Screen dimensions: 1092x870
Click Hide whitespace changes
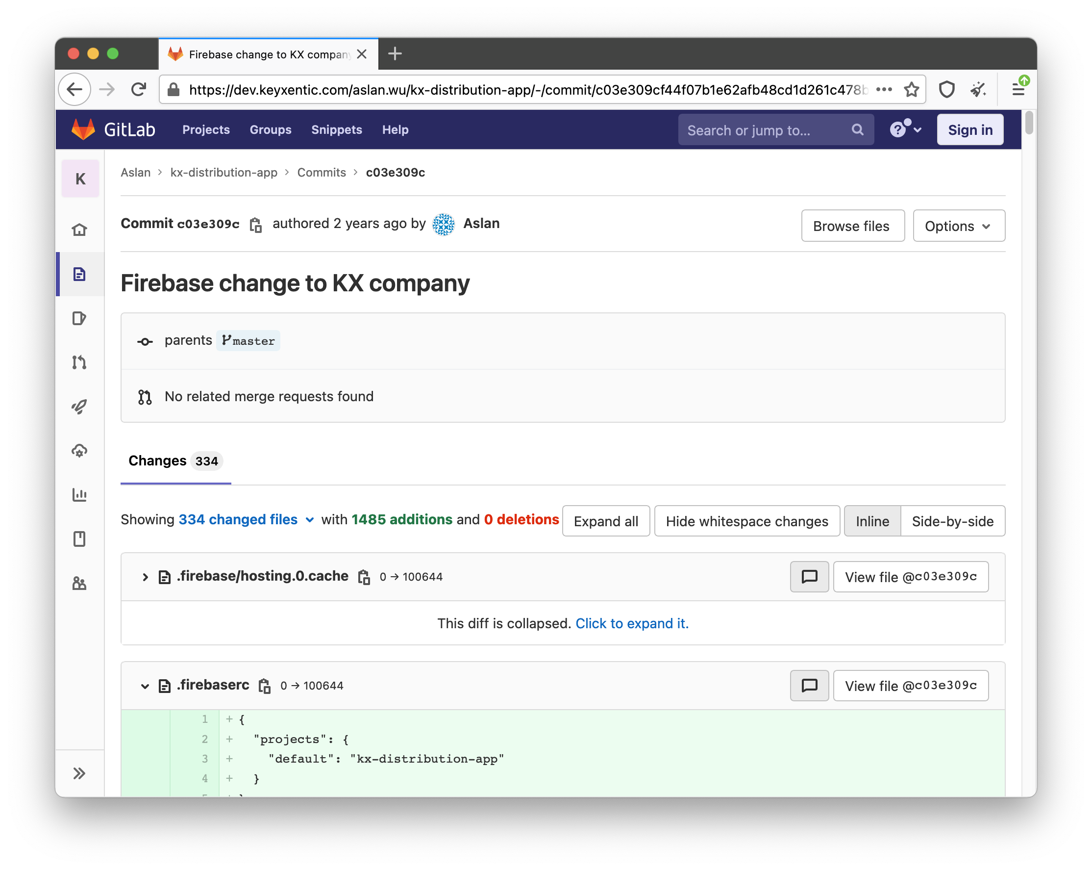point(746,521)
